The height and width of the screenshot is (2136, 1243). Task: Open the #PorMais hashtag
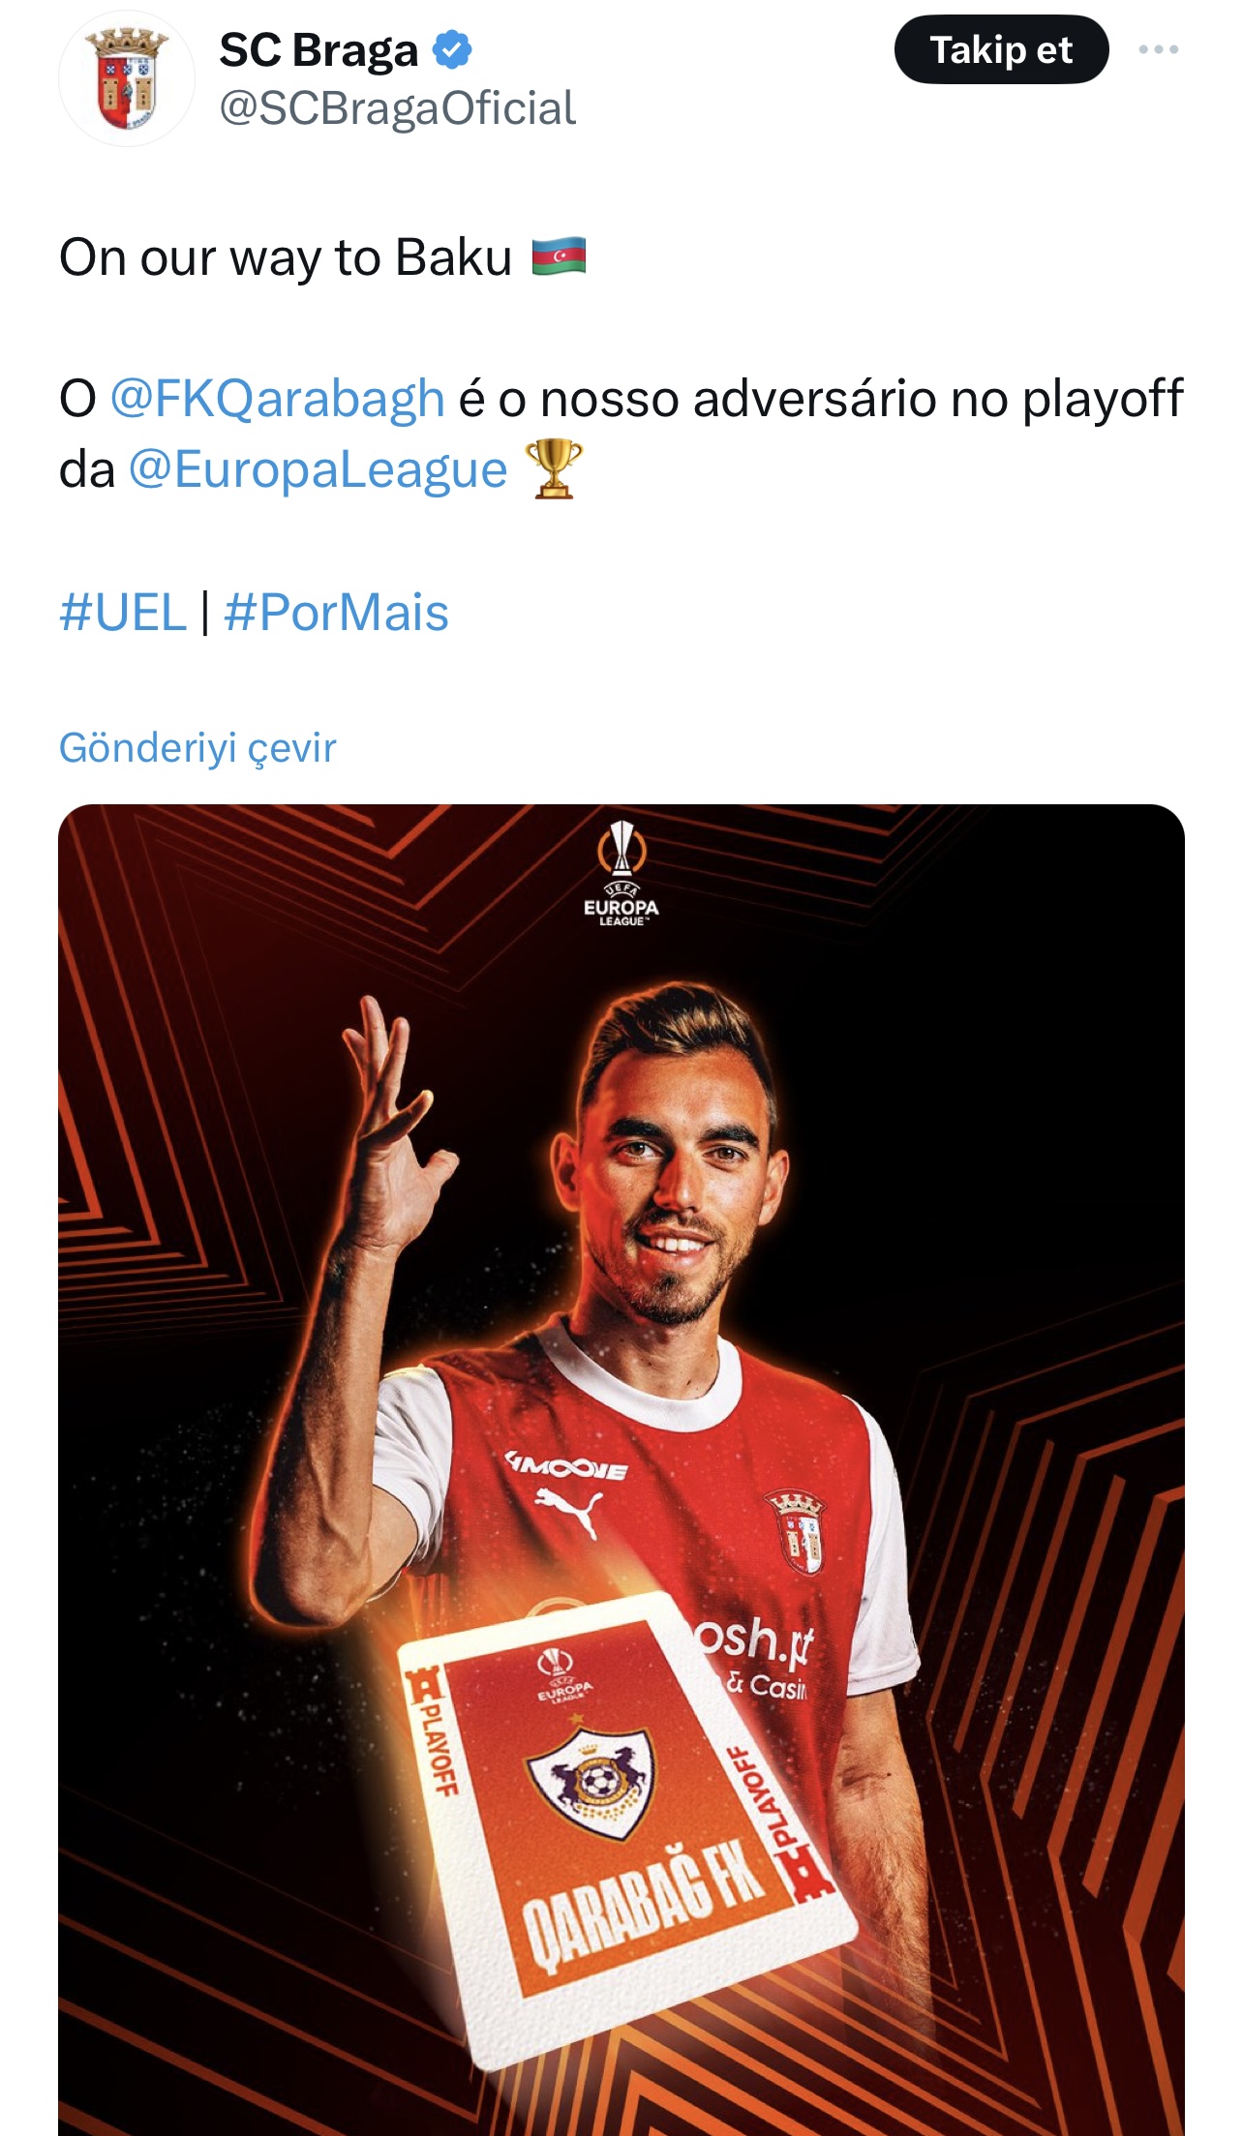pyautogui.click(x=336, y=613)
